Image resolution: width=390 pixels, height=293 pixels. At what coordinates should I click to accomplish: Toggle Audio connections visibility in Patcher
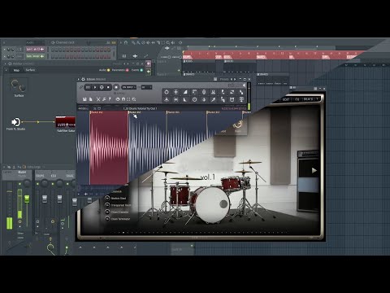coord(104,70)
